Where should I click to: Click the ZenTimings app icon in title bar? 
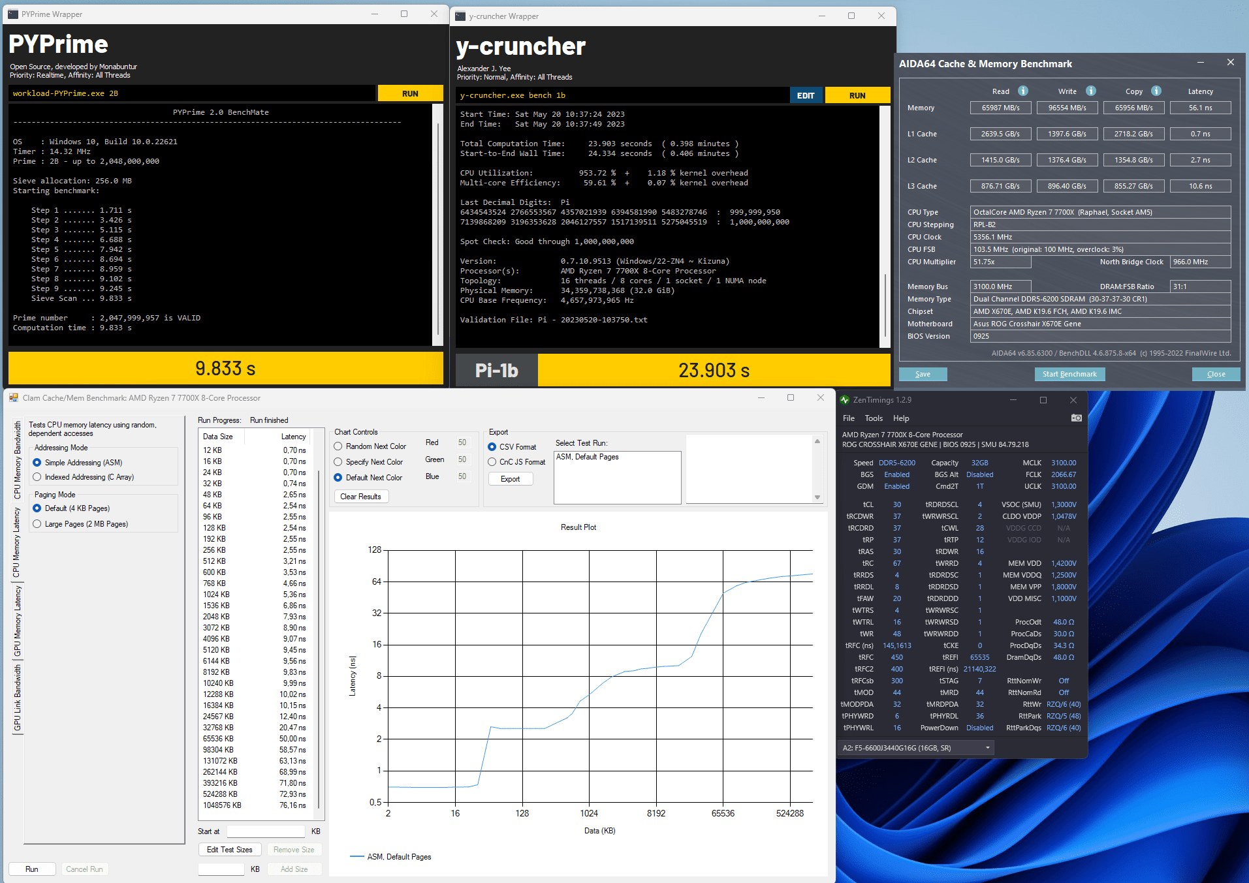pos(845,400)
